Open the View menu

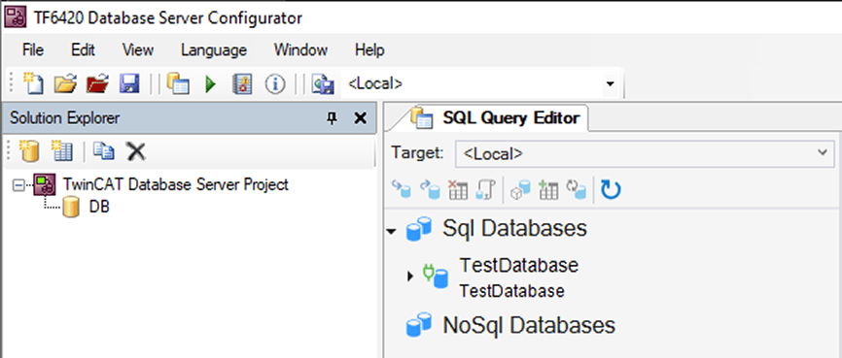[x=138, y=50]
